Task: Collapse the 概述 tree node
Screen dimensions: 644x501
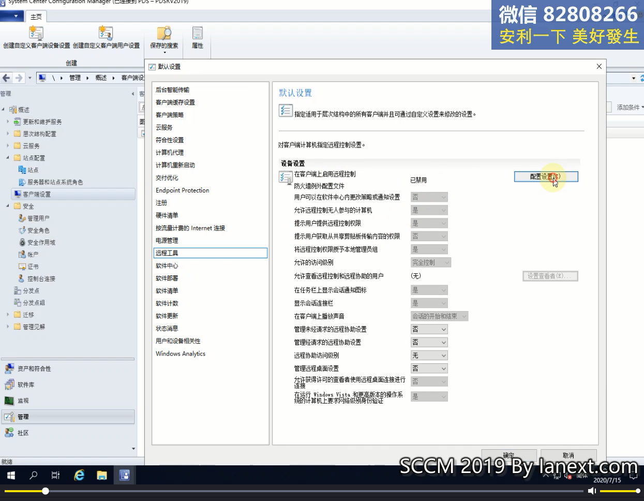Action: tap(3, 110)
